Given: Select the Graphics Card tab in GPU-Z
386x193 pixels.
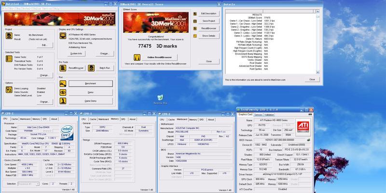Looking at the screenshot, I should pyautogui.click(x=245, y=114).
